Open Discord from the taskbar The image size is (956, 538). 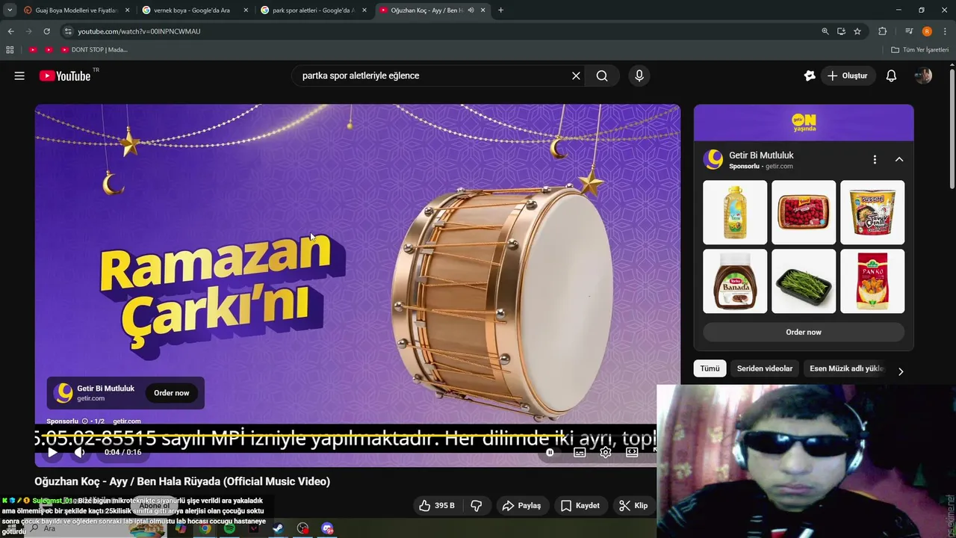tap(327, 528)
